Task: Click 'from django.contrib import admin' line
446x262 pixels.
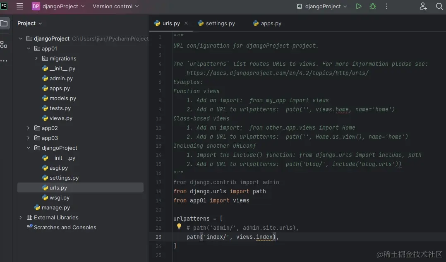Action: tap(226, 183)
